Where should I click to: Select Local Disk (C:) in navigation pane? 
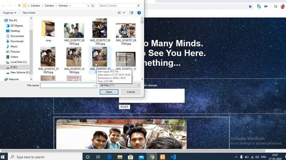18,62
